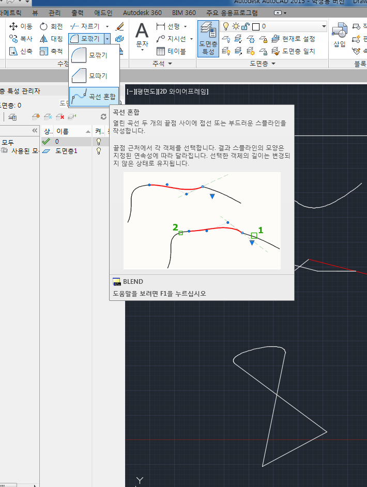Image resolution: width=367 pixels, height=487 pixels.
Task: Insert a 테이블 (Table)
Action: pyautogui.click(x=171, y=51)
